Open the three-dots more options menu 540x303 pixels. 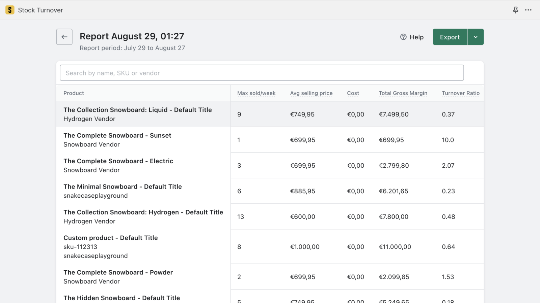[528, 10]
